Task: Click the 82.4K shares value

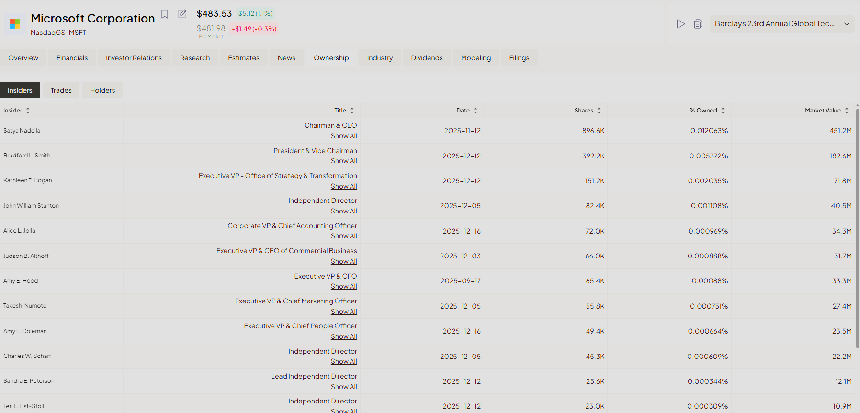Action: tap(595, 206)
